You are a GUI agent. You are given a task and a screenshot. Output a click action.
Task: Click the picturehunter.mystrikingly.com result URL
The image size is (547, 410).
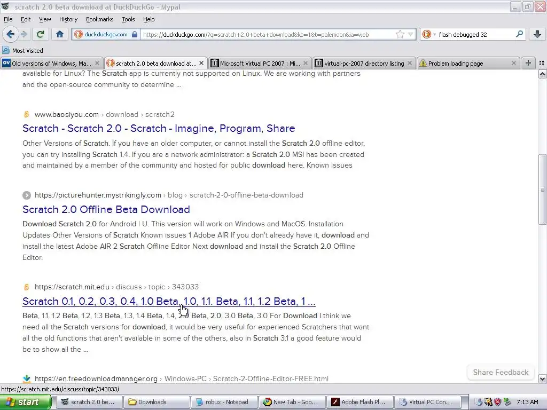[169, 195]
